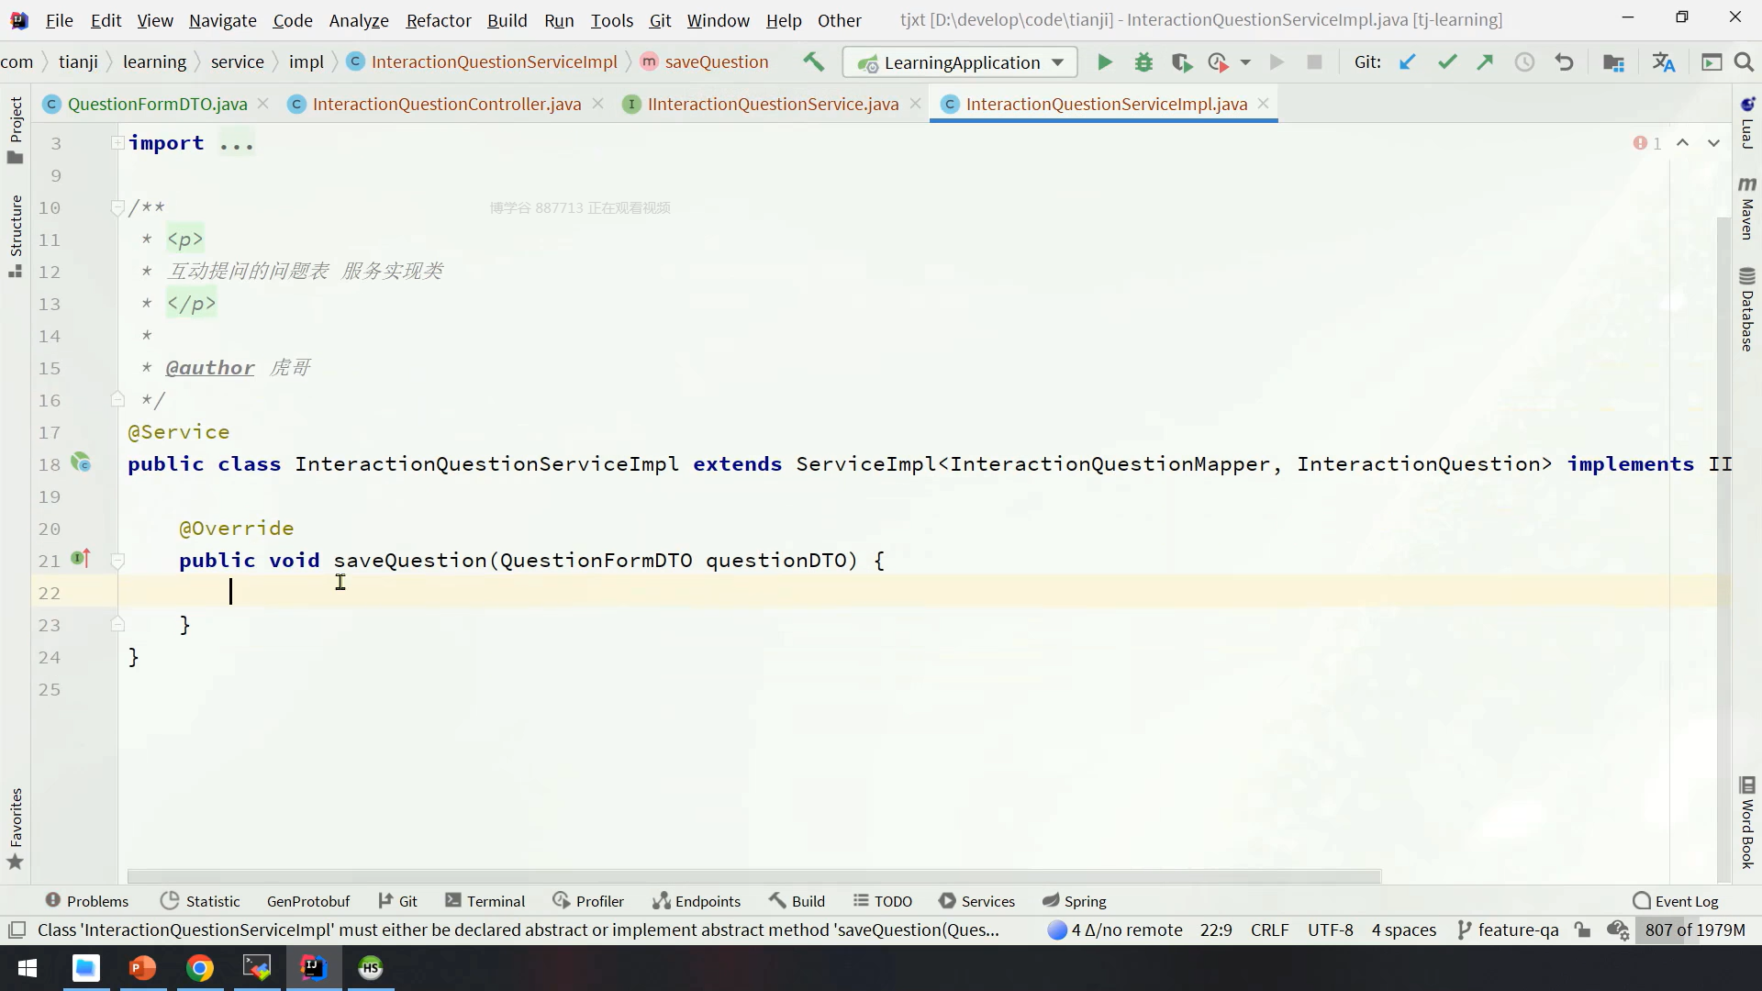
Task: Toggle the Project tool window
Action: click(15, 128)
